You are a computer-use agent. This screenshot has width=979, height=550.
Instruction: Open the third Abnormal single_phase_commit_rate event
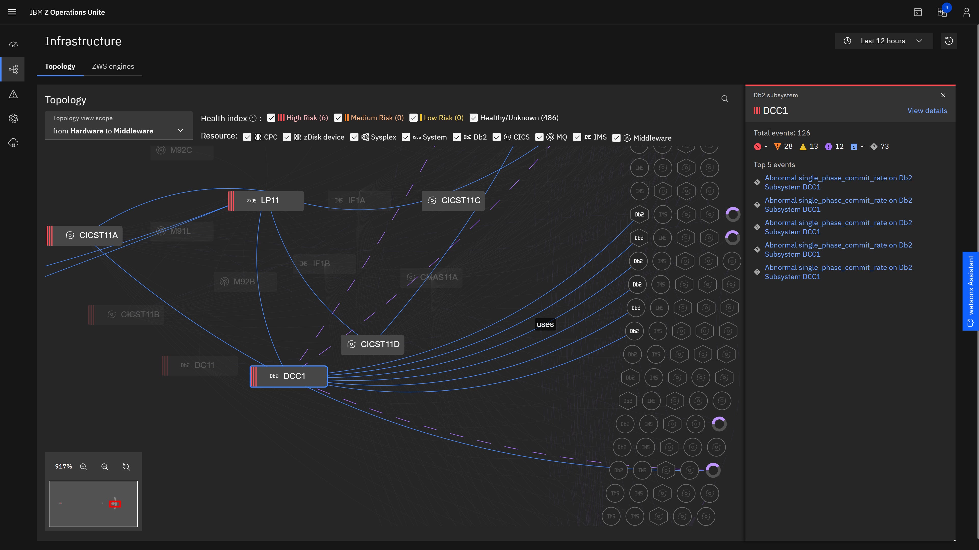coord(838,227)
